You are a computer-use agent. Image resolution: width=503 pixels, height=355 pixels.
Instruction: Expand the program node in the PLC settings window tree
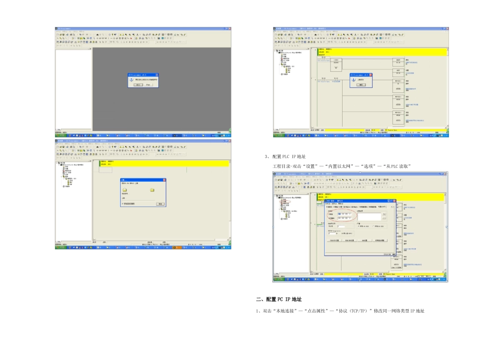tap(280, 209)
